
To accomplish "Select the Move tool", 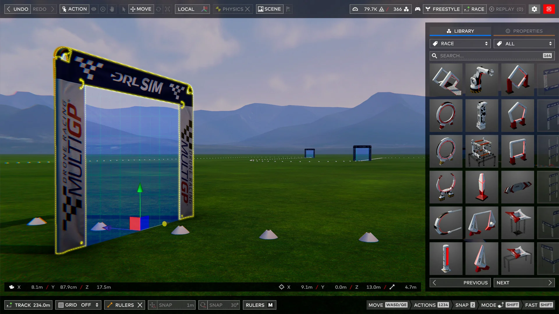I will (x=141, y=9).
